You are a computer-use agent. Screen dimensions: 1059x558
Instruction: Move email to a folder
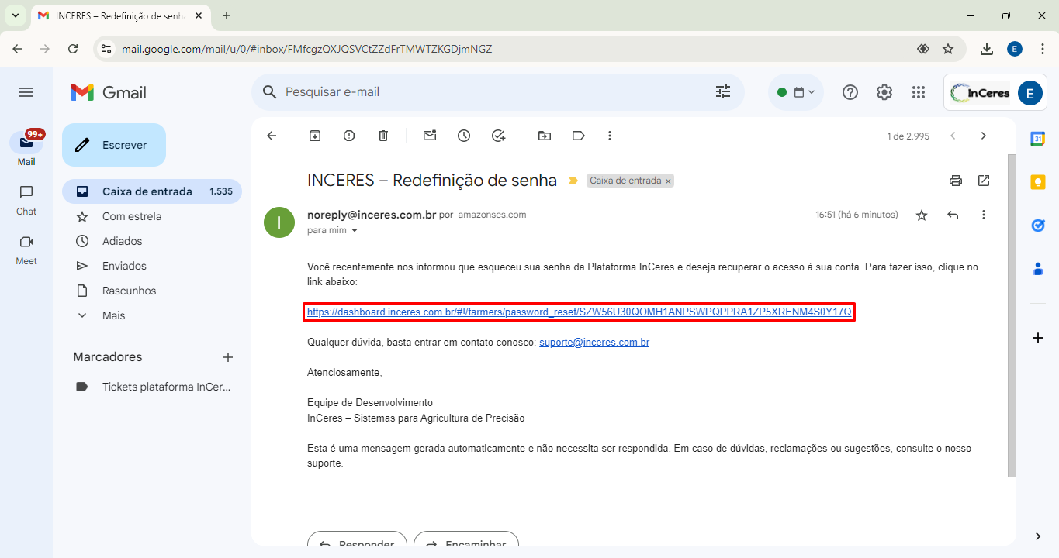(x=545, y=136)
